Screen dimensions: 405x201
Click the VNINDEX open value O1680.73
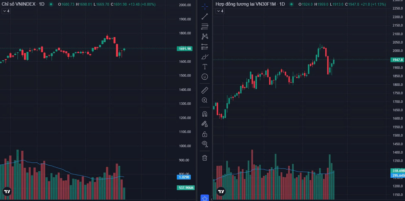pos(66,4)
